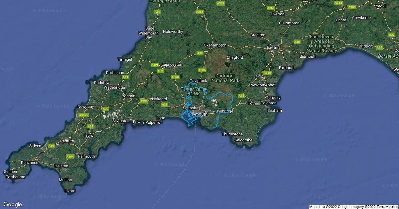Select the Plymouth city label
Image resolution: width=399 pixels, height=209 pixels.
198,114
